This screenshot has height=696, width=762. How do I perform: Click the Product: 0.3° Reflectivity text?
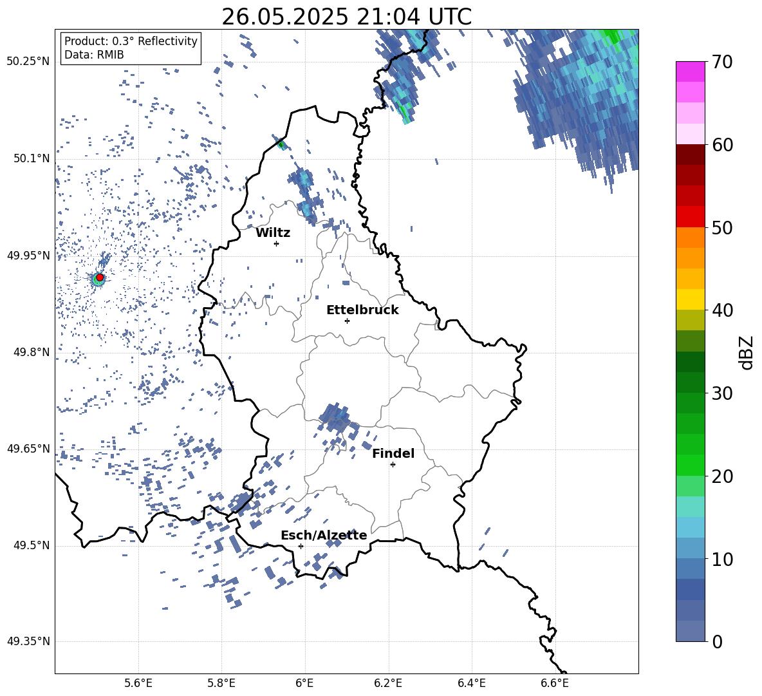131,41
